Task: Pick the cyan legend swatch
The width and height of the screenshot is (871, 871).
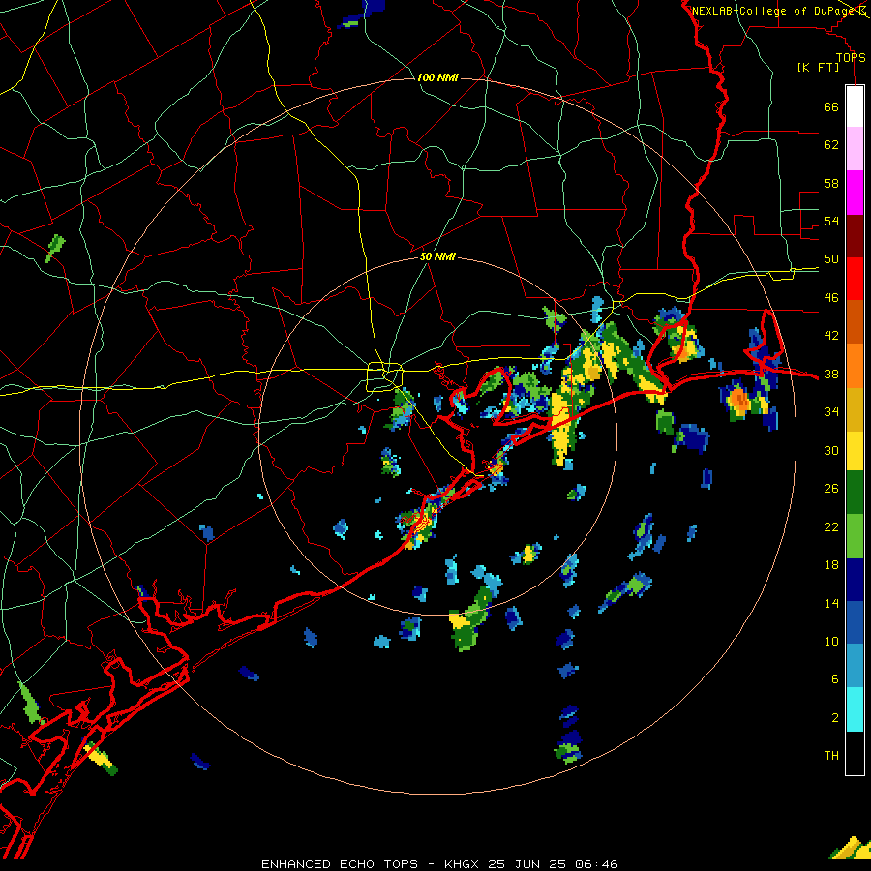Action: [x=855, y=709]
